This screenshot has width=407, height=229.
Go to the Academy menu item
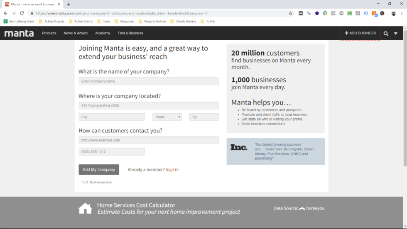coord(103,33)
